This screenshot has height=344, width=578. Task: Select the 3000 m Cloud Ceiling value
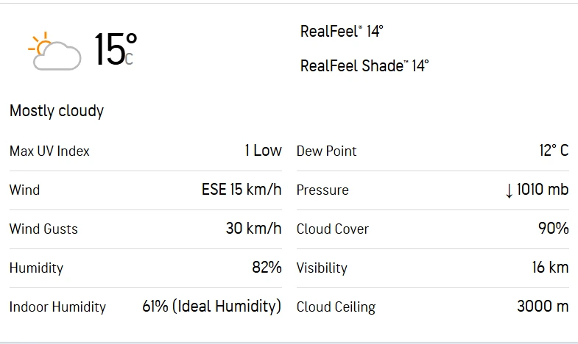(543, 307)
